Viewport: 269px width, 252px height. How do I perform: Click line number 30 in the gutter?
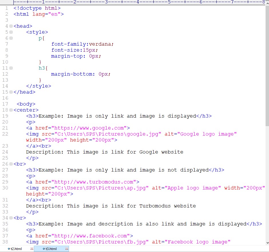5,188
